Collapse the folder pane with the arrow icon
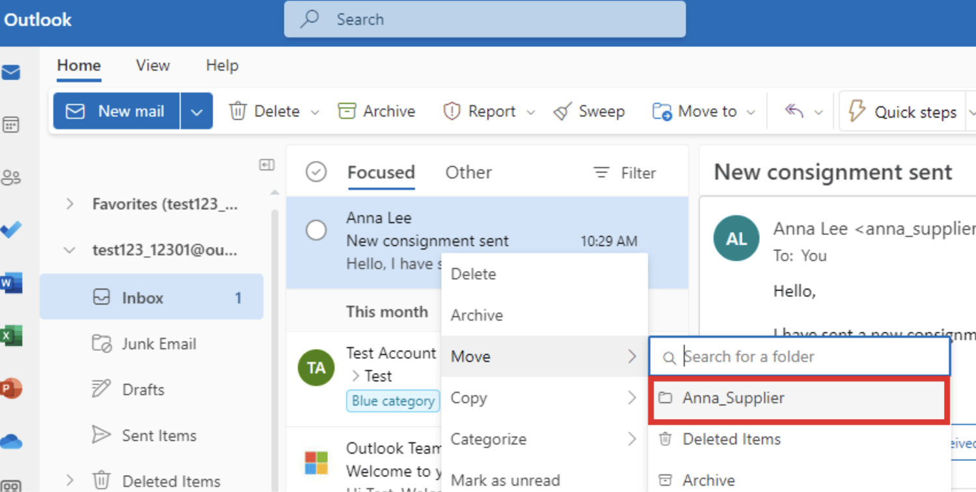The height and width of the screenshot is (492, 976). (x=266, y=164)
